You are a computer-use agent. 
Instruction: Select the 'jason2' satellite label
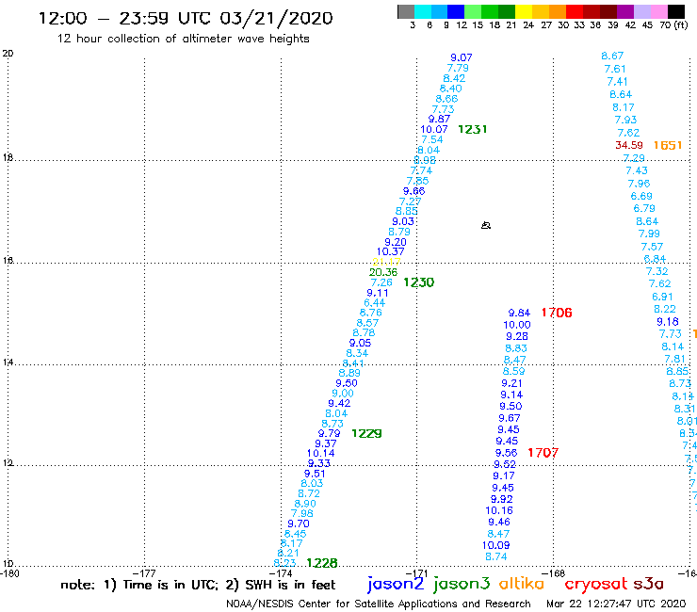[x=396, y=584]
